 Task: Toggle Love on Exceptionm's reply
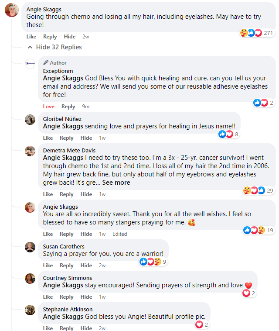click(x=49, y=107)
